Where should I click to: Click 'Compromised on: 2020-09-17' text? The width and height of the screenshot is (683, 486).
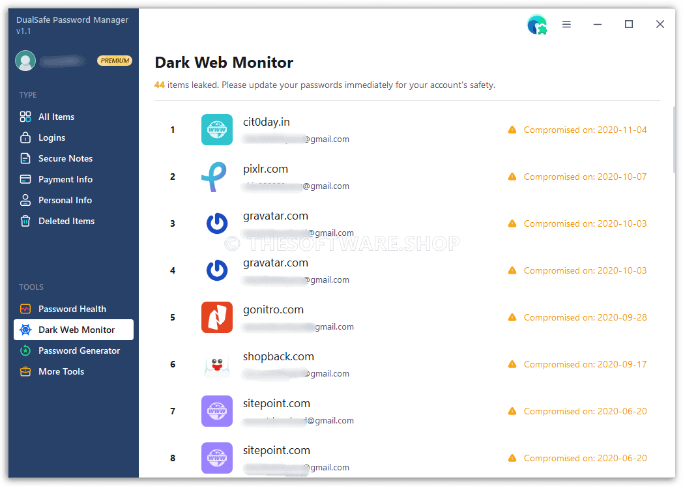(585, 365)
